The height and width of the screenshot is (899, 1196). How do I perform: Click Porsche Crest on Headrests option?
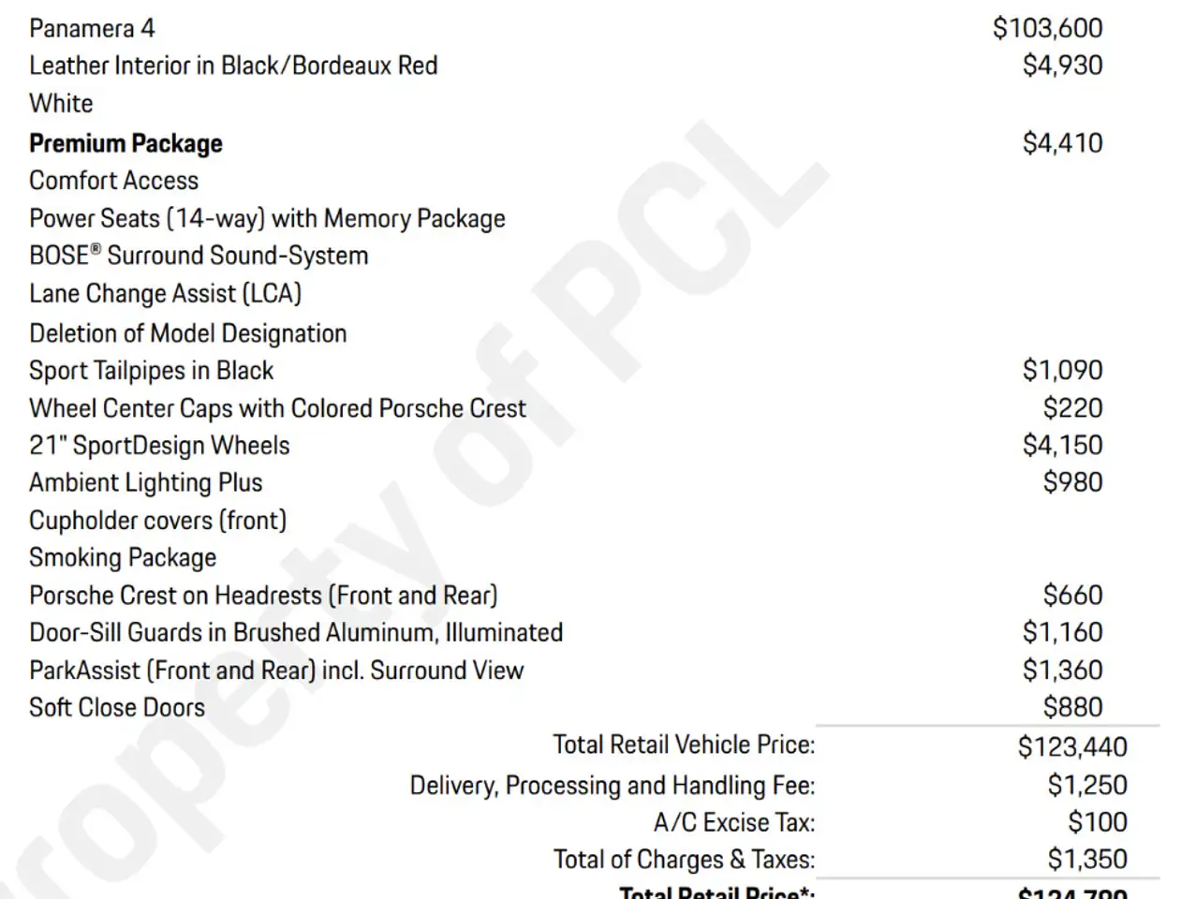[263, 596]
